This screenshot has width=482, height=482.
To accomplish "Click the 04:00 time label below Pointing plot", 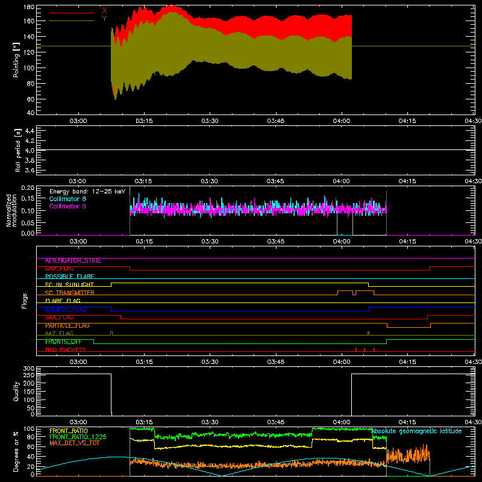I will 342,121.
